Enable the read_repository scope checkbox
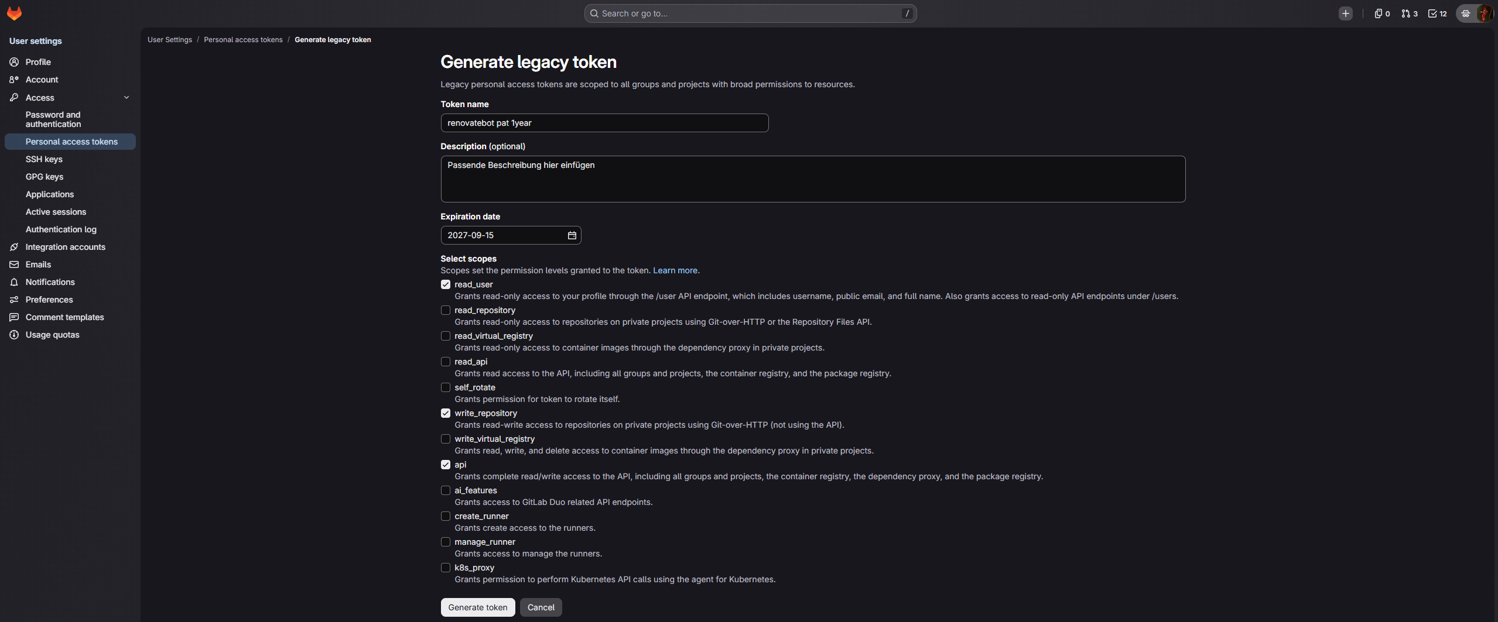This screenshot has width=1498, height=622. tap(446, 310)
